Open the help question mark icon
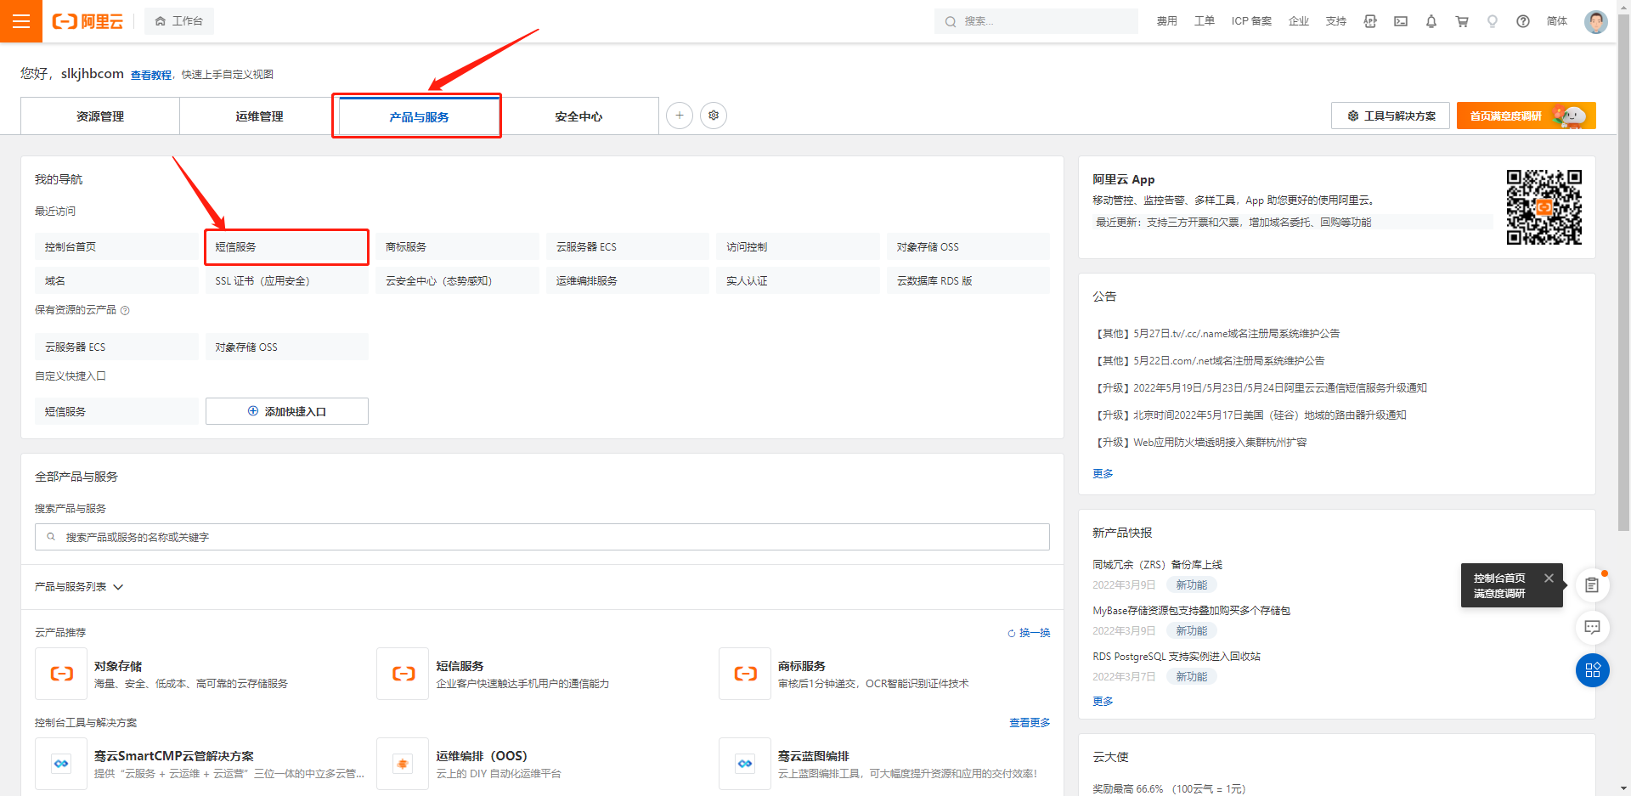 pyautogui.click(x=1523, y=21)
